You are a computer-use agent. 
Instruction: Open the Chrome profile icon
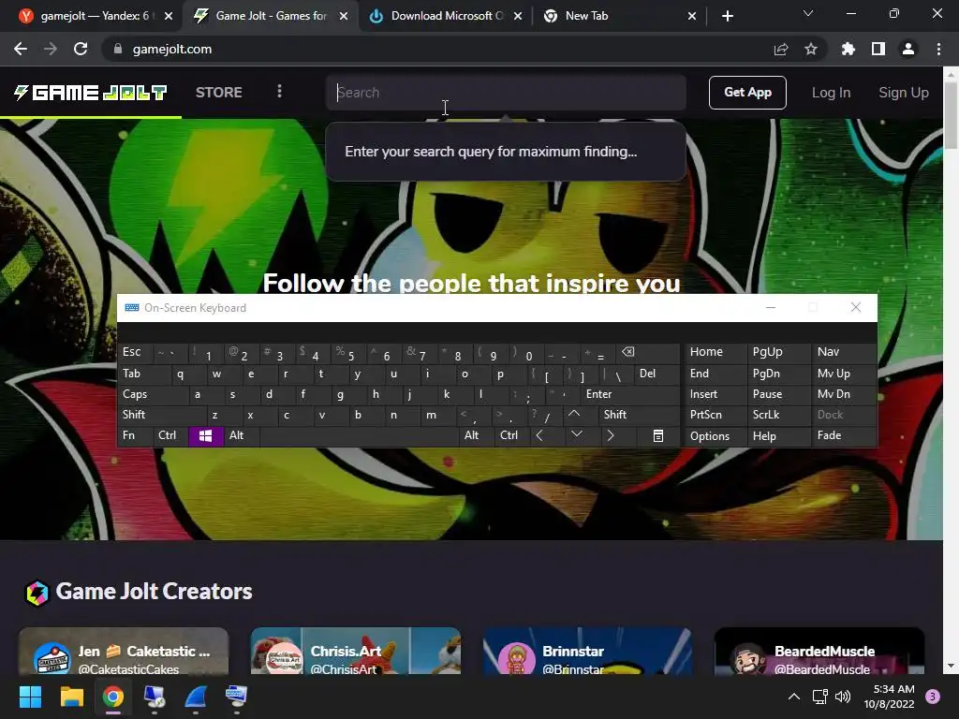[908, 49]
